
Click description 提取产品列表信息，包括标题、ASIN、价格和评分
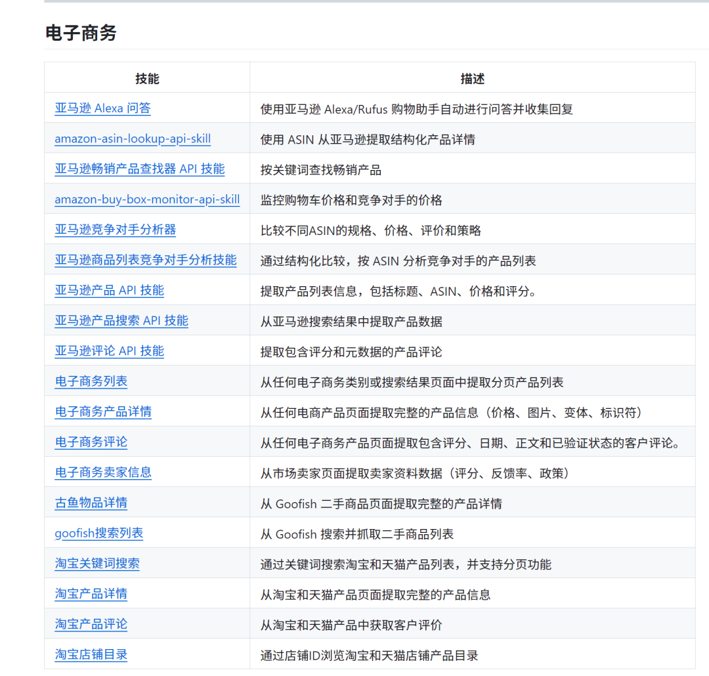(x=398, y=291)
